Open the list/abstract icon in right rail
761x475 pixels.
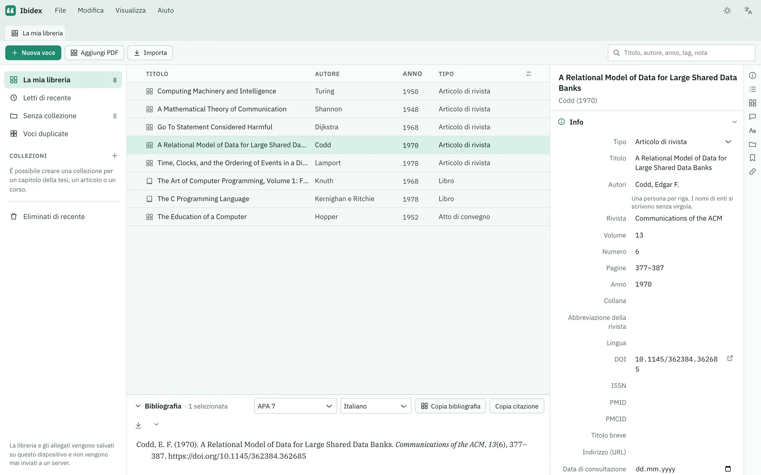(753, 89)
